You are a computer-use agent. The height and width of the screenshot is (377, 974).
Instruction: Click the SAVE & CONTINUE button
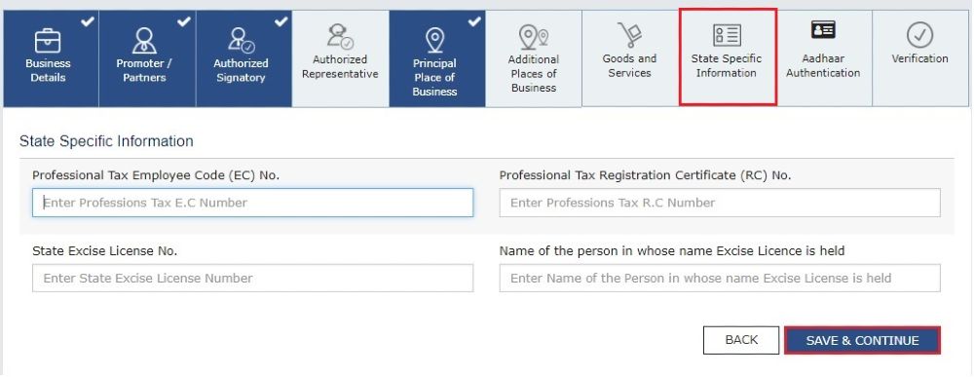(862, 340)
